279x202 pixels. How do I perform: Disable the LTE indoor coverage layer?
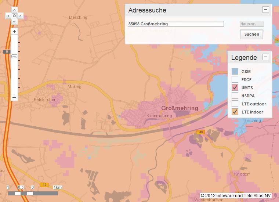pos(235,112)
